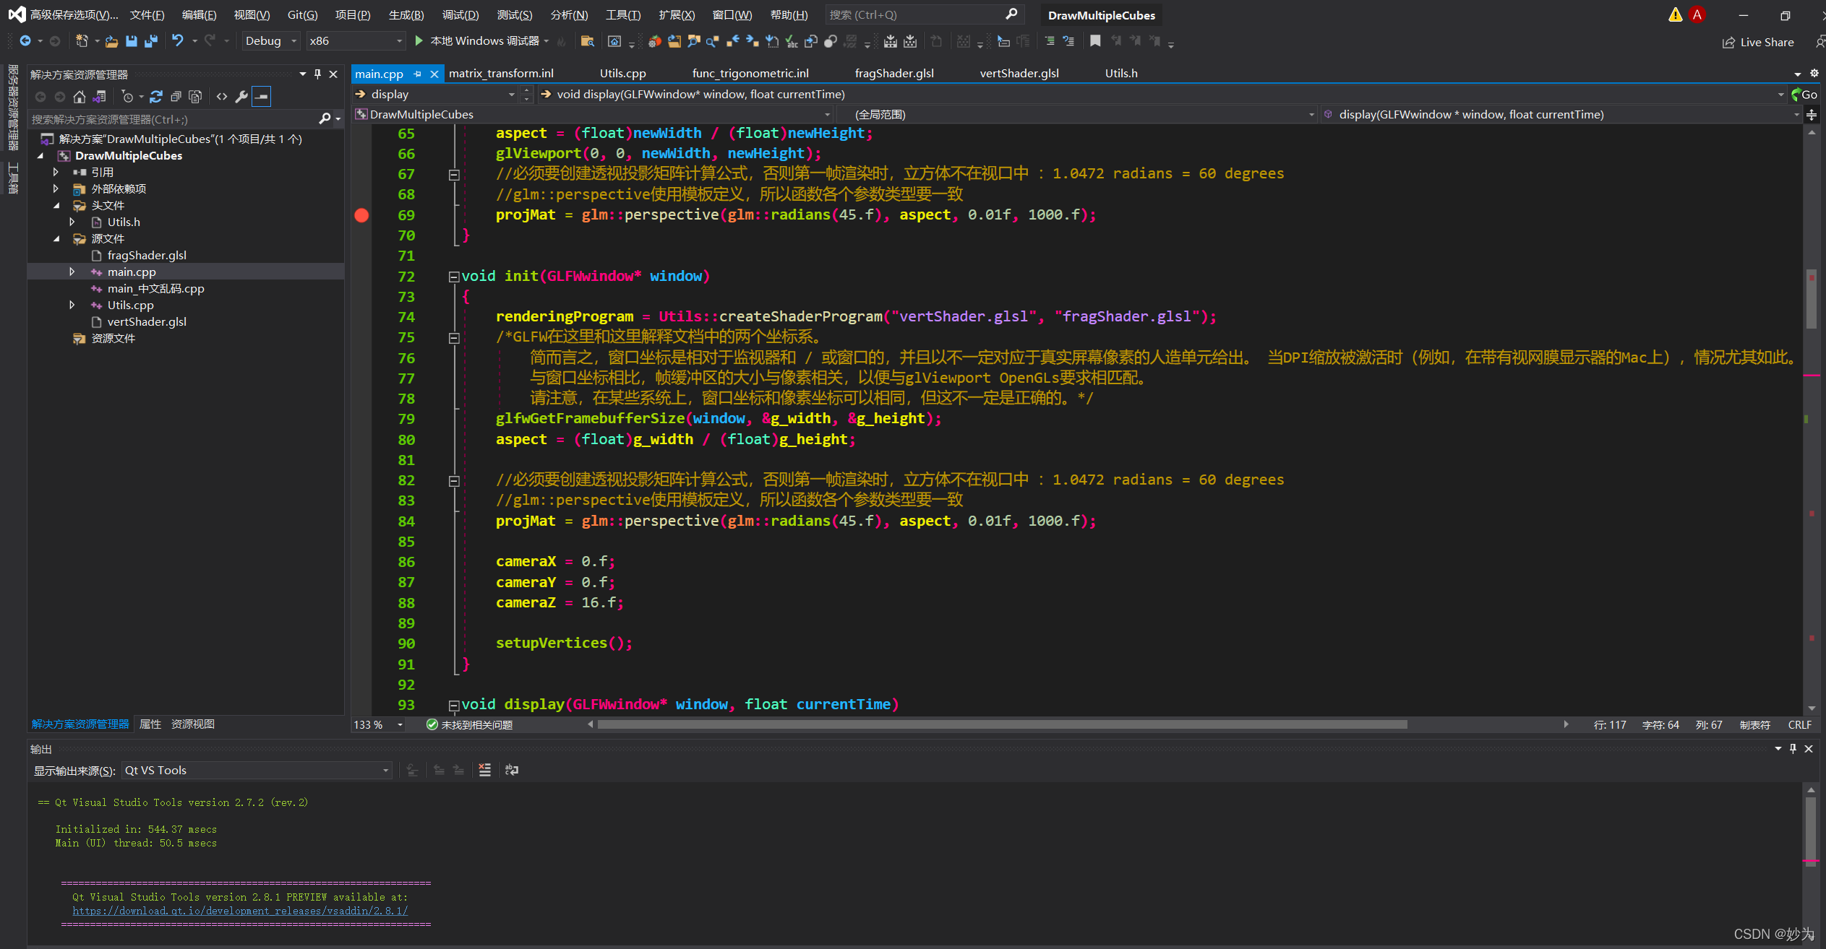Click the collapse all icon in Solution Explorer

[176, 96]
